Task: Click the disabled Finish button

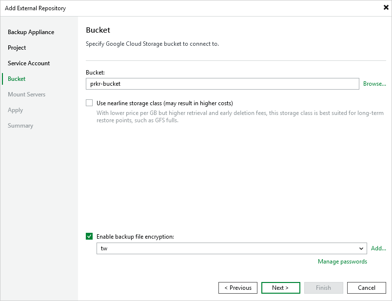Action: click(324, 288)
